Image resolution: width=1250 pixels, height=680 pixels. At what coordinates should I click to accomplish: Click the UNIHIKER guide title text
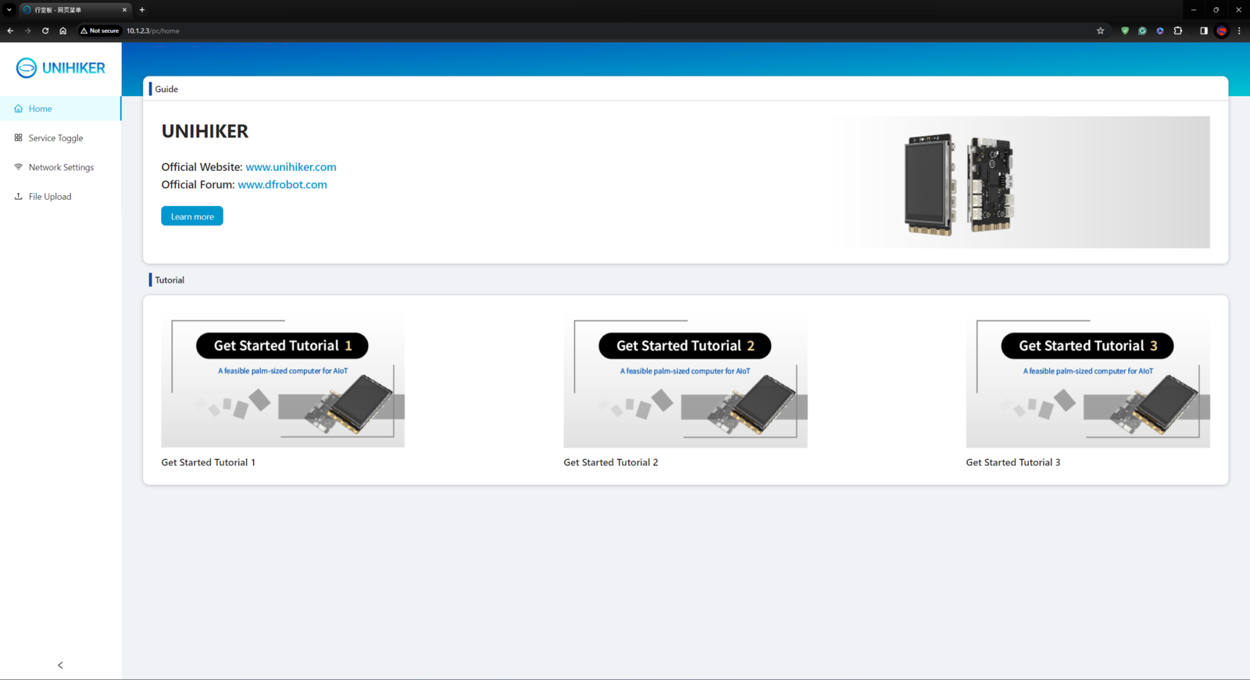pos(205,131)
